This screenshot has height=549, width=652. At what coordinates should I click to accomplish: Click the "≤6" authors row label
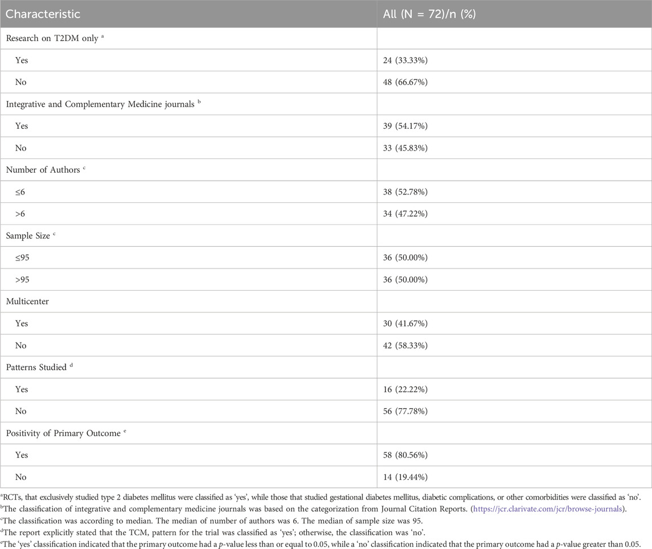pos(20,192)
